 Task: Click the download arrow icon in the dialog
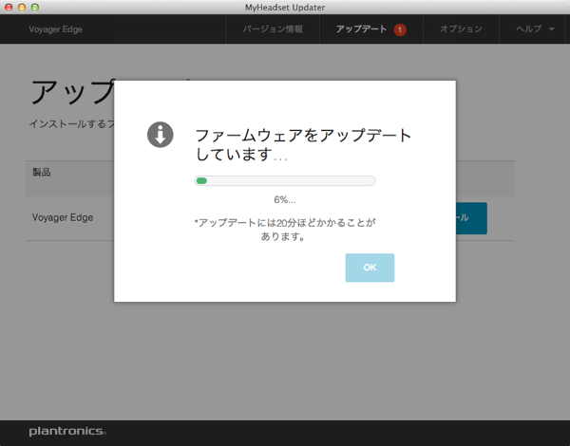click(160, 135)
